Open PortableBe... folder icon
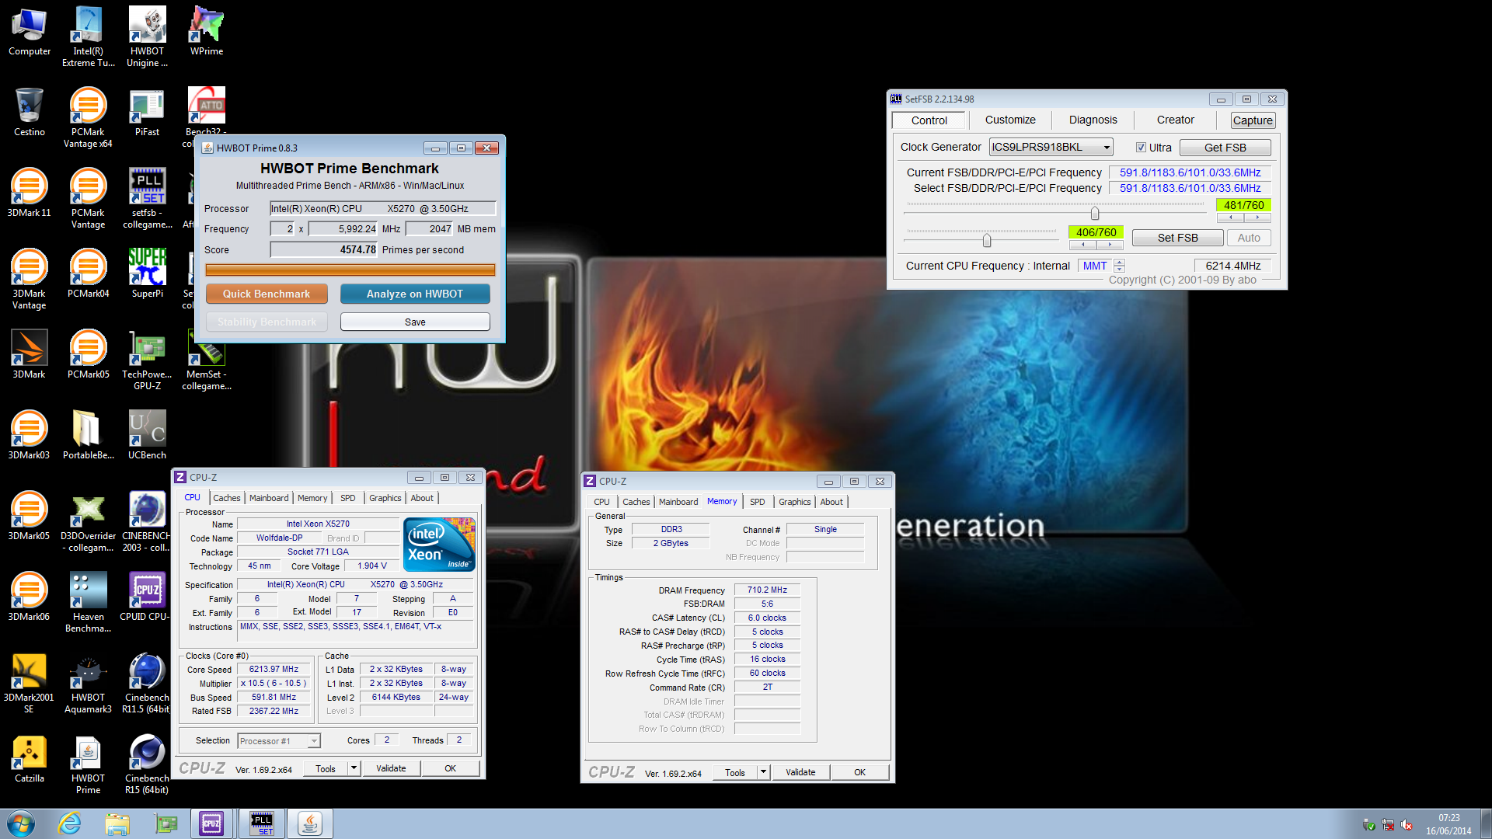The height and width of the screenshot is (839, 1492). [88, 436]
